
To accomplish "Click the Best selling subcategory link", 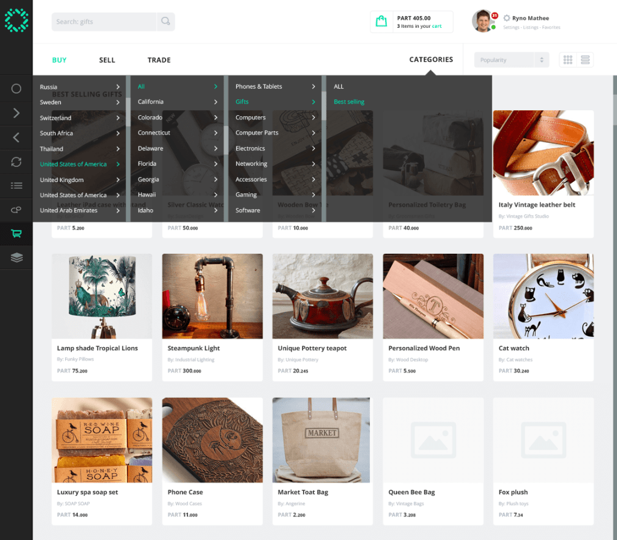I will pos(349,102).
